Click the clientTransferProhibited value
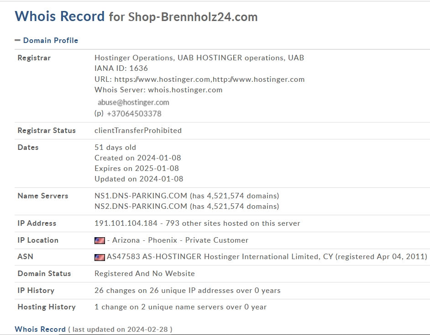430x335 pixels. [138, 130]
